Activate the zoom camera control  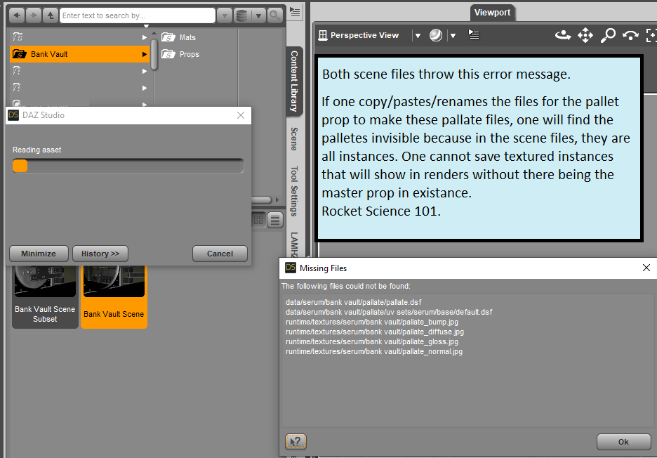point(608,35)
